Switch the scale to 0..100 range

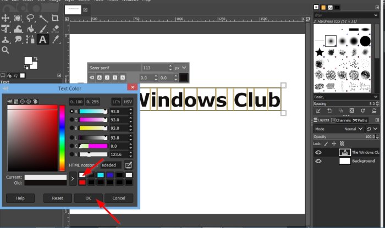[76, 102]
